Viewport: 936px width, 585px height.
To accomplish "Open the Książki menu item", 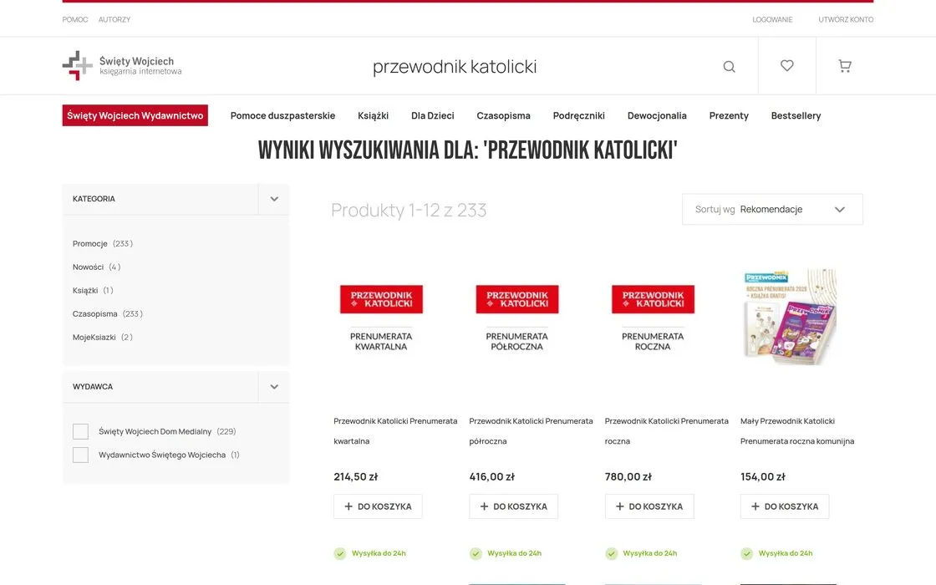I will point(373,115).
